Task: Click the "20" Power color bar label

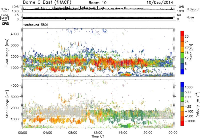Action: click(186, 47)
